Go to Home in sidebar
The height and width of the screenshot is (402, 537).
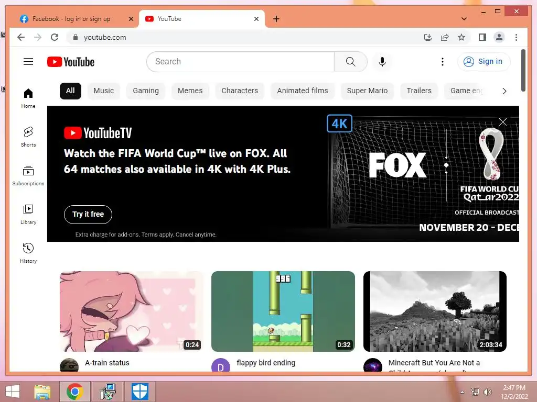point(28,98)
